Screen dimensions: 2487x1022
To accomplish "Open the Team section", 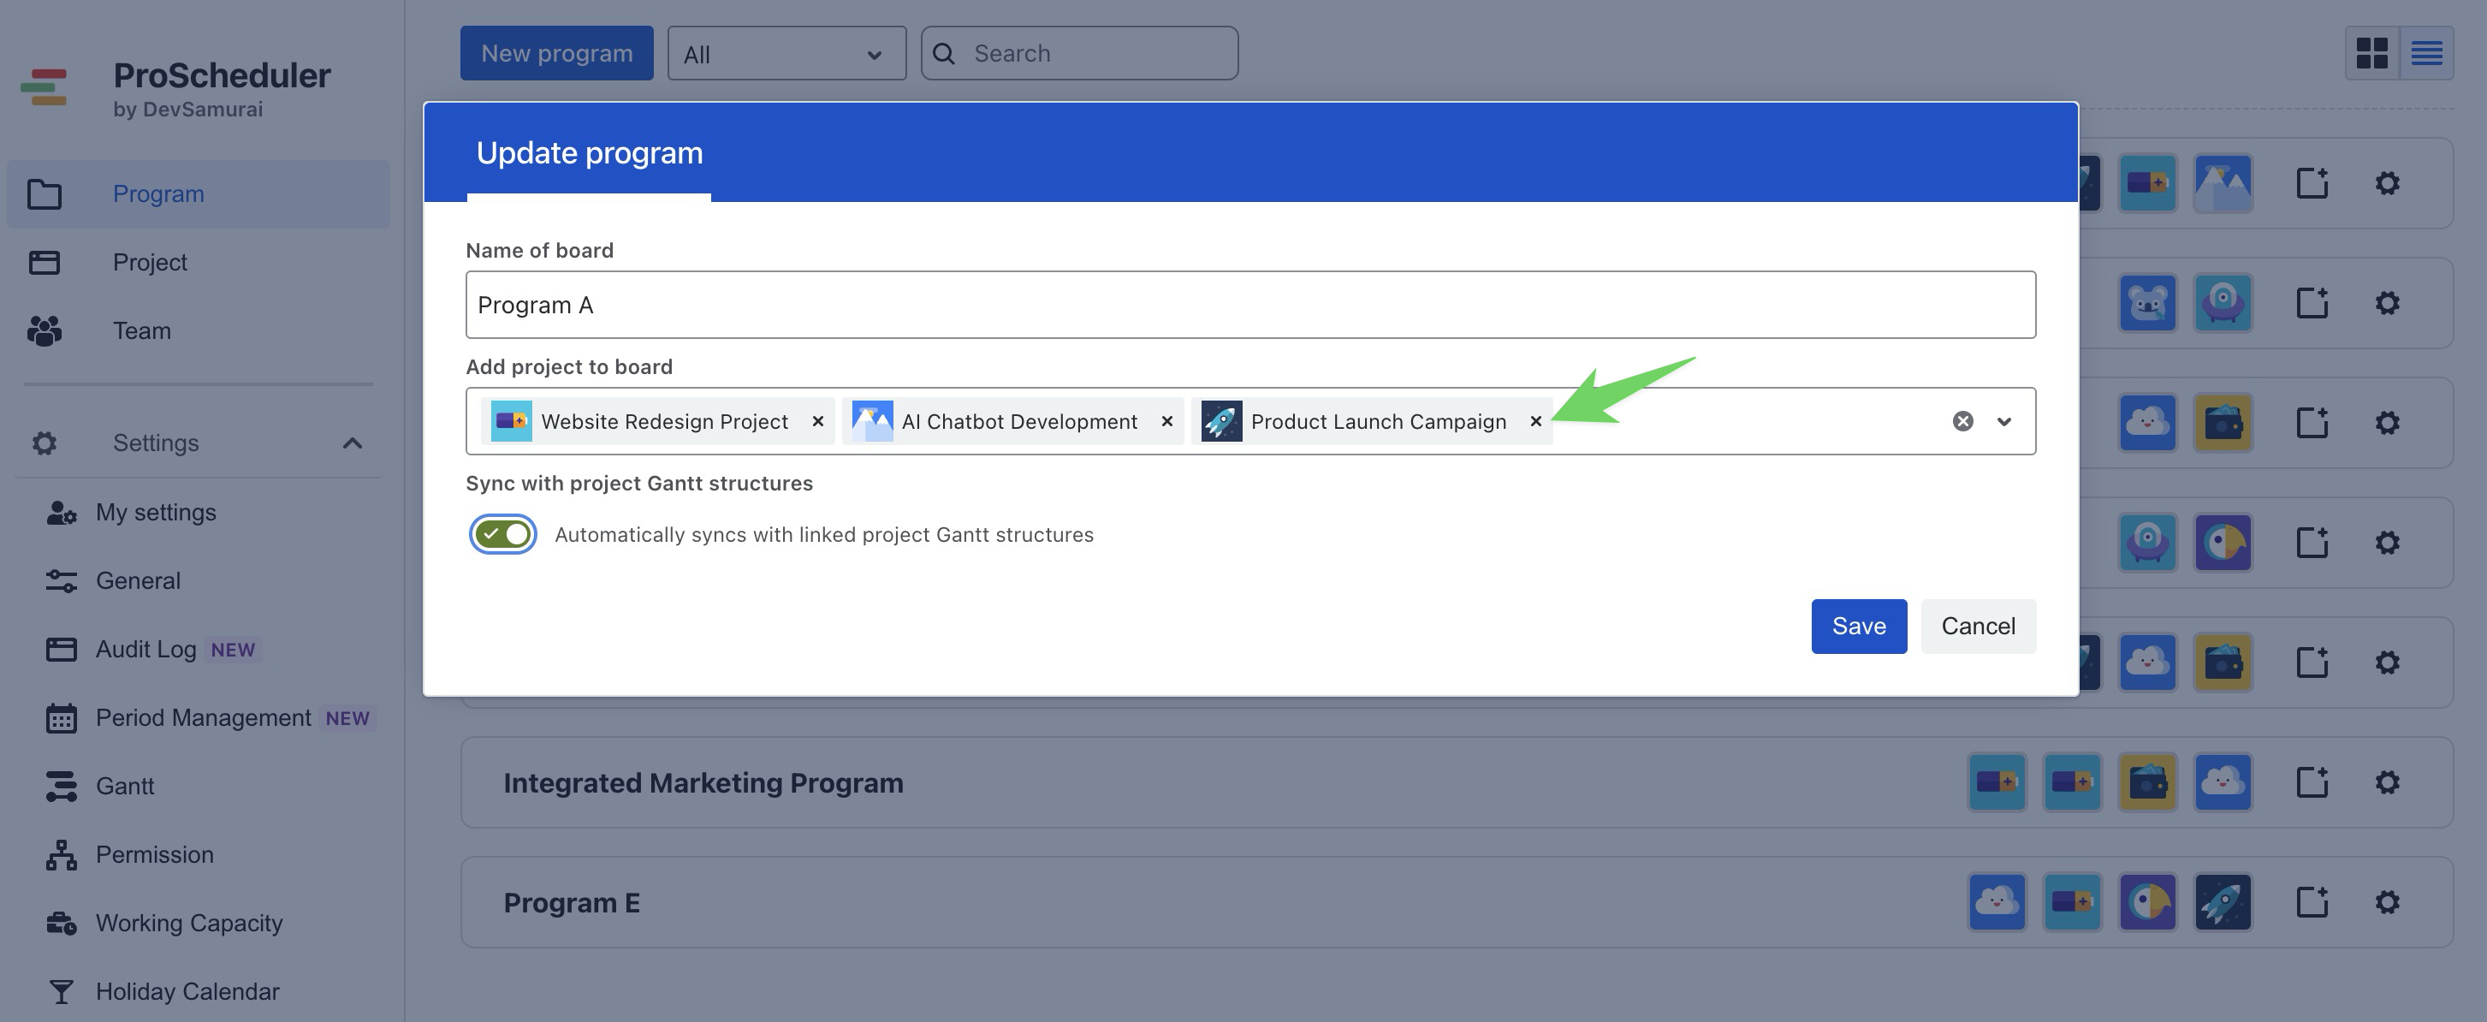I will point(142,331).
